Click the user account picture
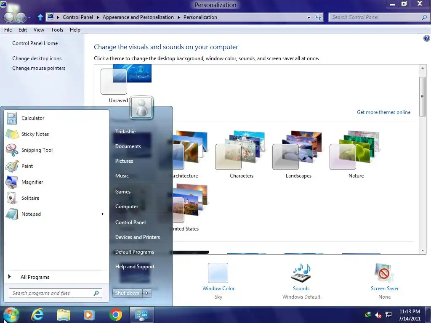431x323 pixels. click(141, 108)
